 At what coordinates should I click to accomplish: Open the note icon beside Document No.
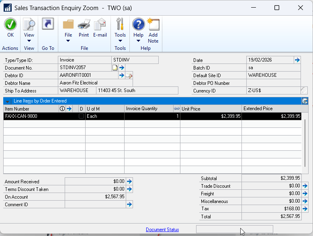(115, 68)
